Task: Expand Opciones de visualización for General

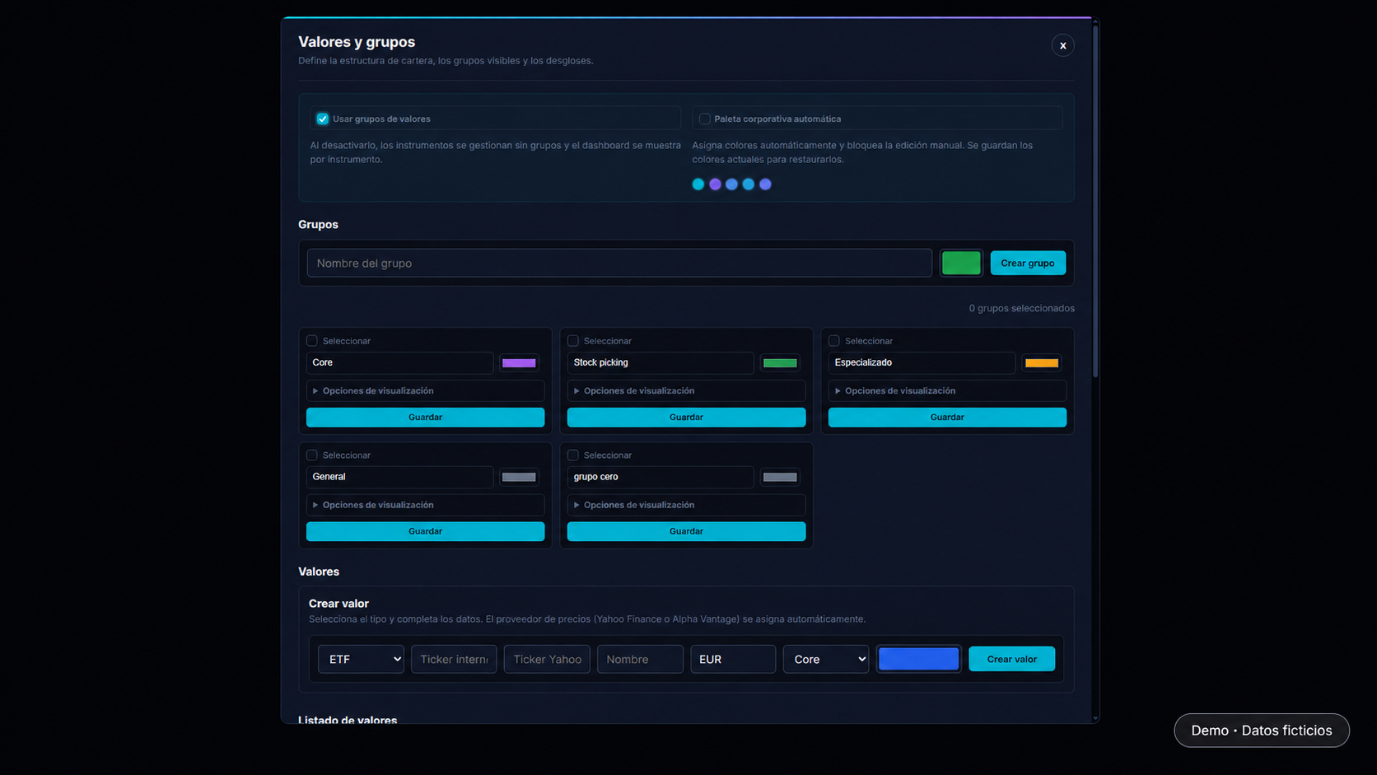Action: (x=425, y=505)
